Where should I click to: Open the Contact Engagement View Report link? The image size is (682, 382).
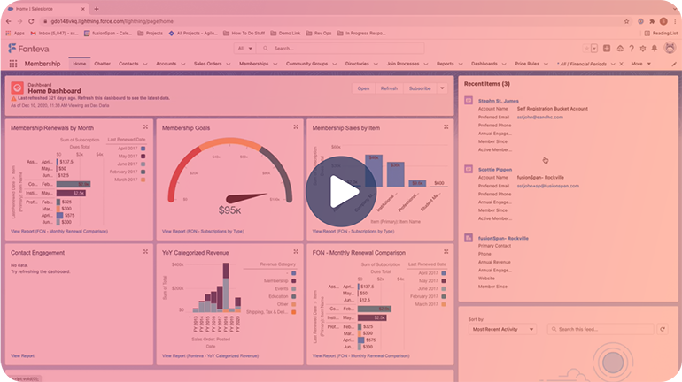(22, 356)
